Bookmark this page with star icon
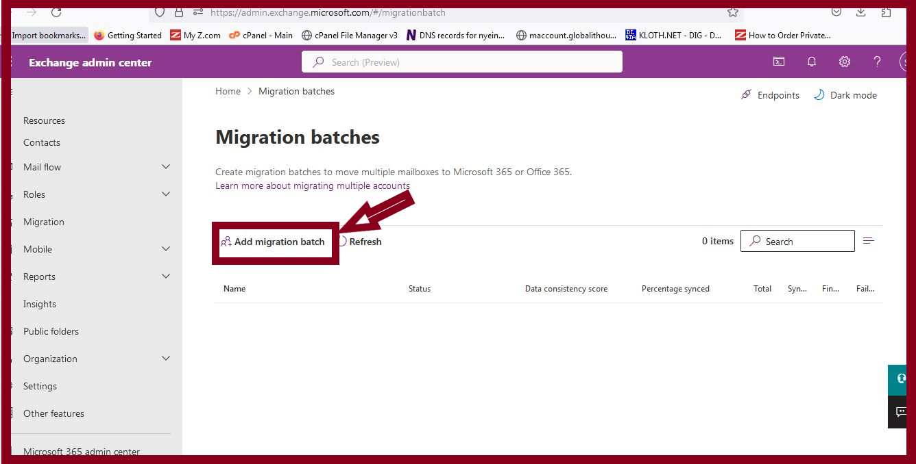The image size is (916, 464). tap(733, 12)
